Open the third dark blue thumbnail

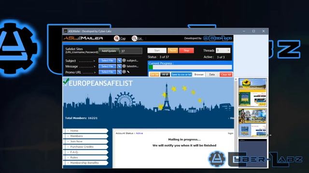(253, 153)
